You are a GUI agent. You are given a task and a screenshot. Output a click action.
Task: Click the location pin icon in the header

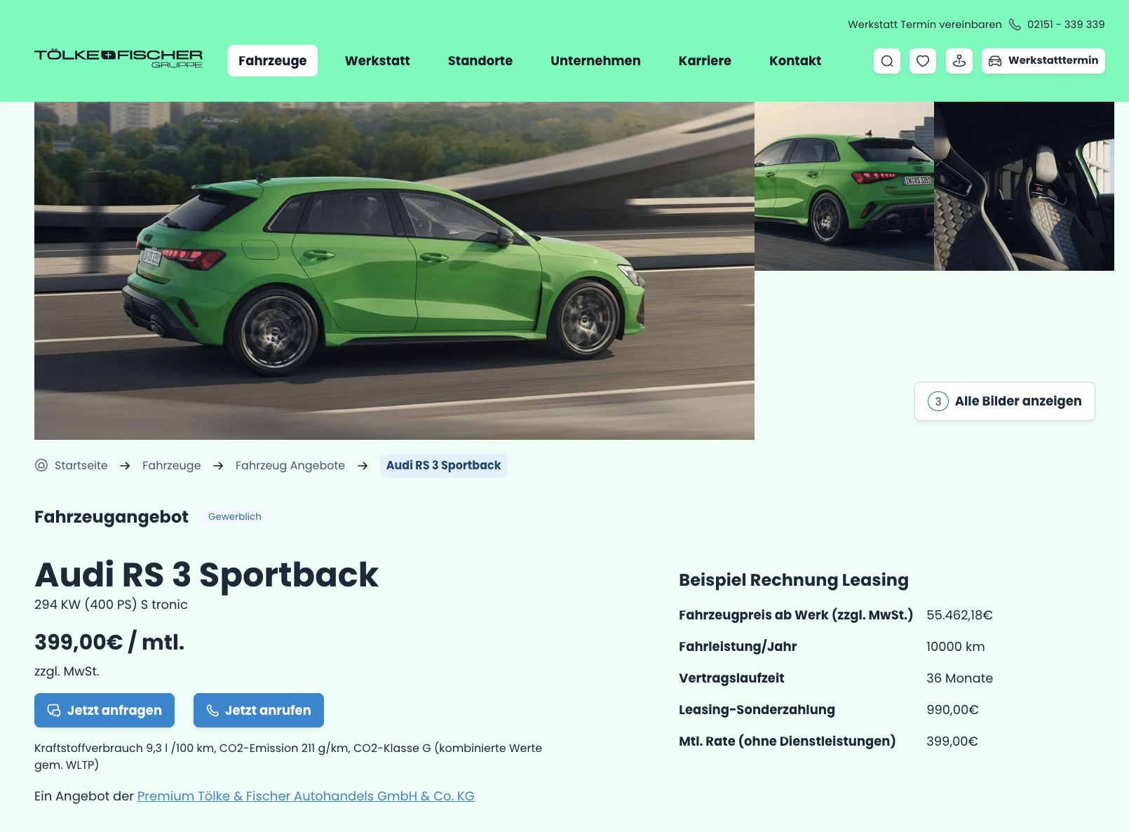pos(959,61)
